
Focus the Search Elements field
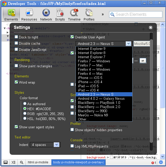pos(136,14)
